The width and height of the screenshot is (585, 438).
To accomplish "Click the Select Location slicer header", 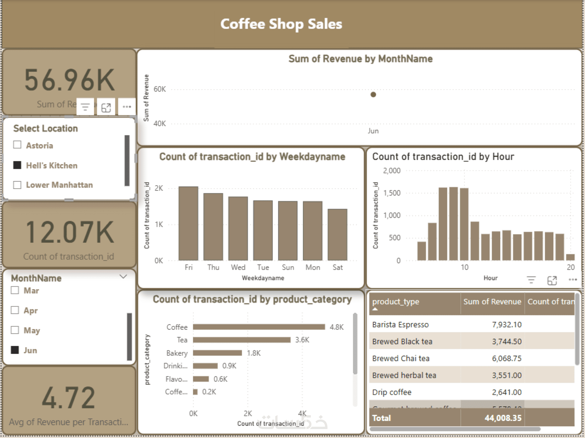I will 45,128.
